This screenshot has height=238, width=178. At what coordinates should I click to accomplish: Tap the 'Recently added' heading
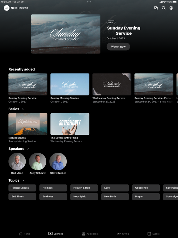22,69
